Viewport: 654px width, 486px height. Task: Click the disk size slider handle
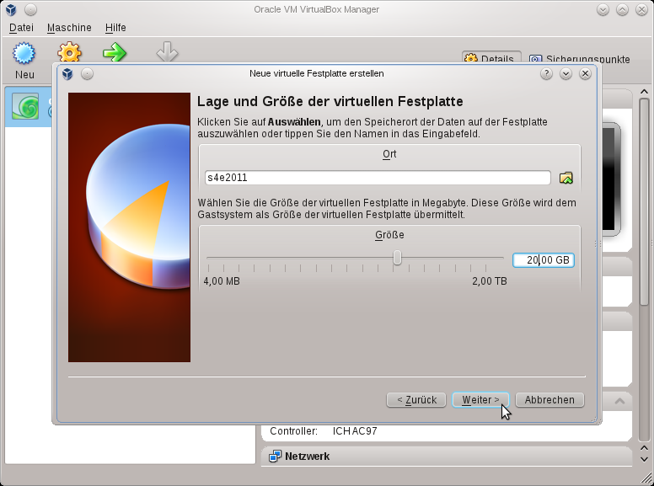[397, 258]
